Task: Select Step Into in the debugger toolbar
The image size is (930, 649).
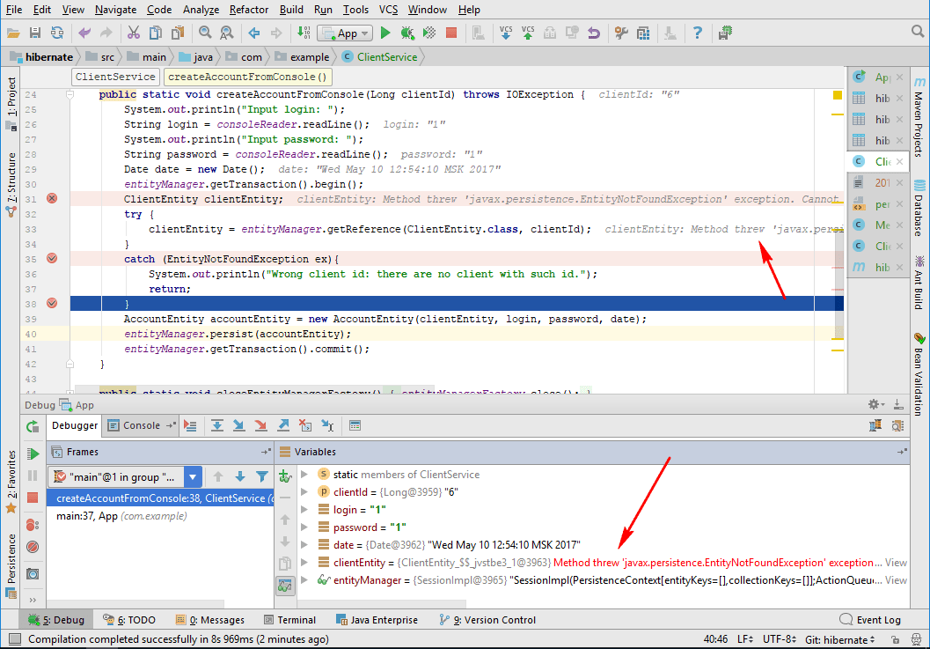Action: point(238,425)
